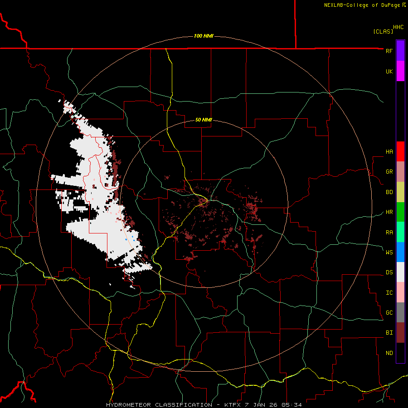The width and height of the screenshot is (408, 408).
Task: Click the IC legend label
Action: [389, 293]
